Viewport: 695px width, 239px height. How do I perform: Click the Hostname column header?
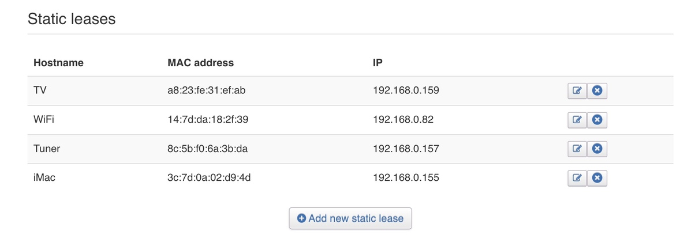(x=58, y=63)
